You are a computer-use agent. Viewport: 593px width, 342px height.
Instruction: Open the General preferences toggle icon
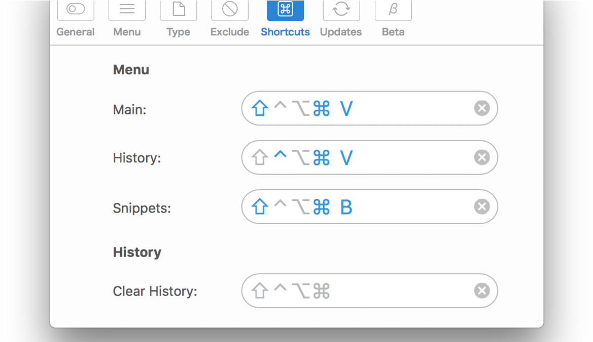tap(76, 10)
